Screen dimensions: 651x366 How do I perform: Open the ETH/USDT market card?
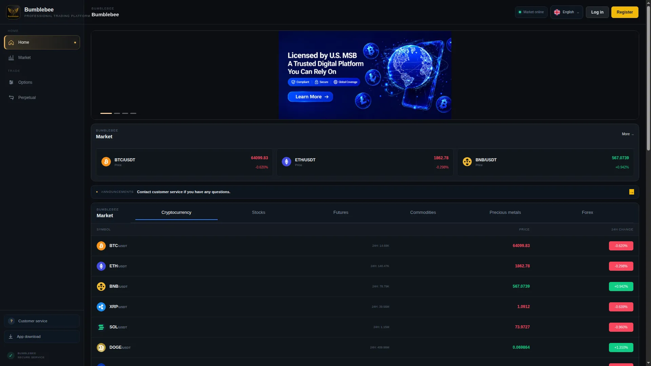(x=365, y=162)
